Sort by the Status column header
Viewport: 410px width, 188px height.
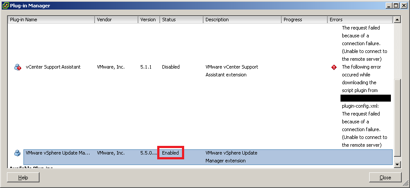click(181, 20)
